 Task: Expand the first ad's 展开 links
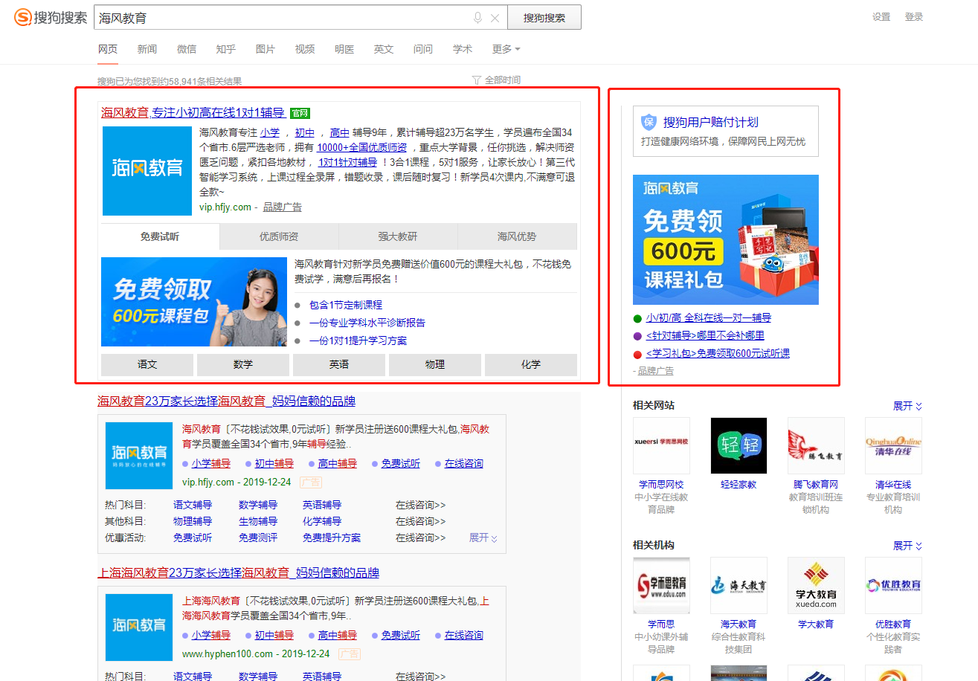coord(483,538)
